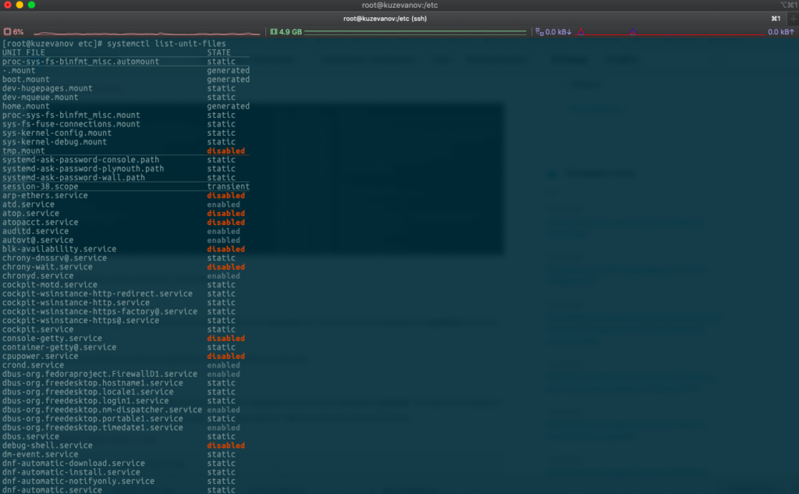Click the session-38.scope unit entry
This screenshot has height=494, width=799.
tap(38, 187)
